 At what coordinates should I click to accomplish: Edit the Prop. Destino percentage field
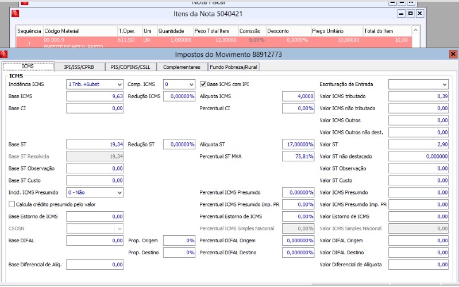pyautogui.click(x=179, y=253)
